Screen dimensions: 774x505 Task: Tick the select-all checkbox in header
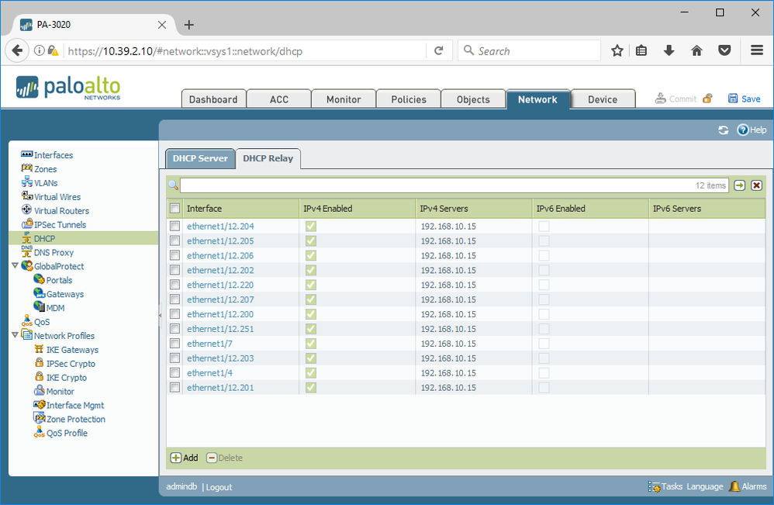175,208
